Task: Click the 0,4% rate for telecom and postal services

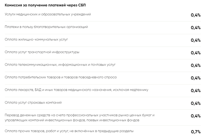Action: click(x=196, y=65)
